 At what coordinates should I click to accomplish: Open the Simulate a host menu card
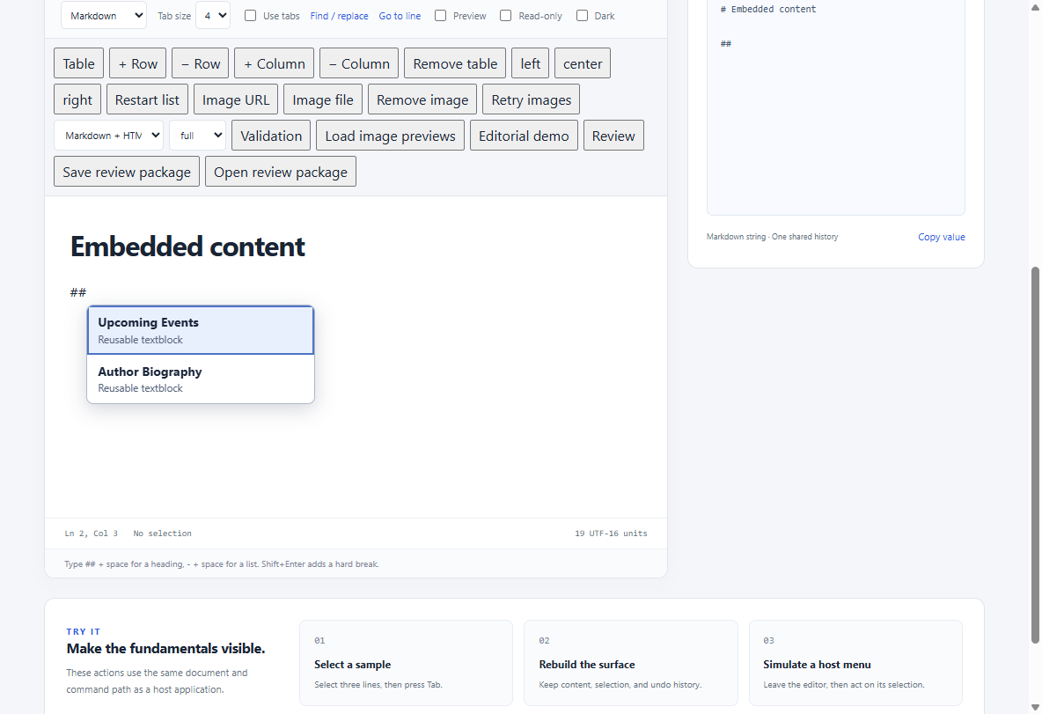(x=855, y=663)
